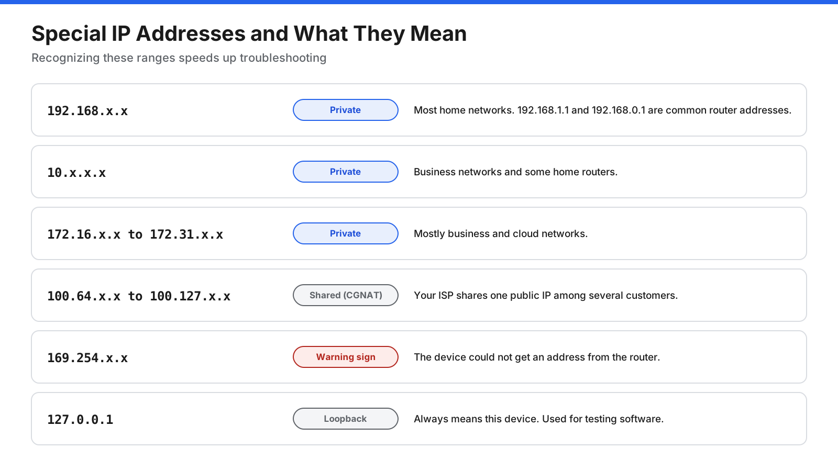This screenshot has width=838, height=471.
Task: Select the 169.254.x.x address text
Action: pos(87,358)
